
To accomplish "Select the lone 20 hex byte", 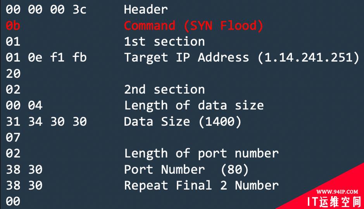I will pos(13,74).
